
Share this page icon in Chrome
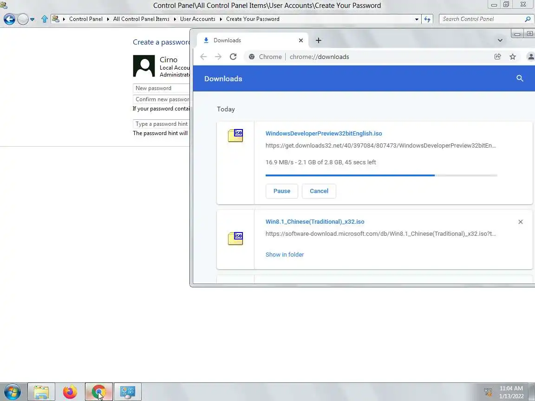497,57
